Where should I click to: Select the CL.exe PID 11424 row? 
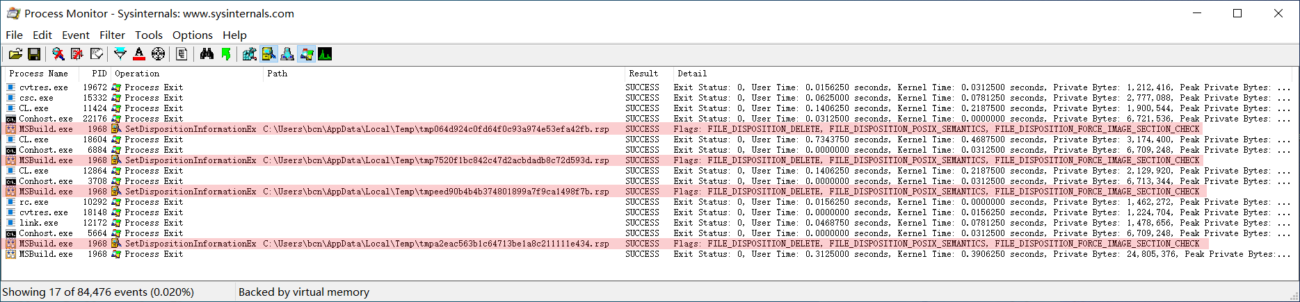[x=648, y=108]
